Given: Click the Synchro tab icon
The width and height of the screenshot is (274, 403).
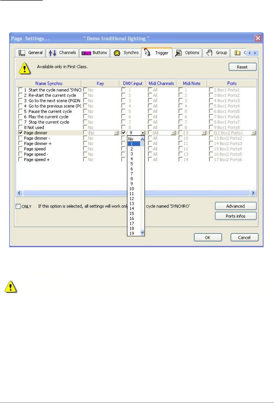Looking at the screenshot, I should 117,53.
